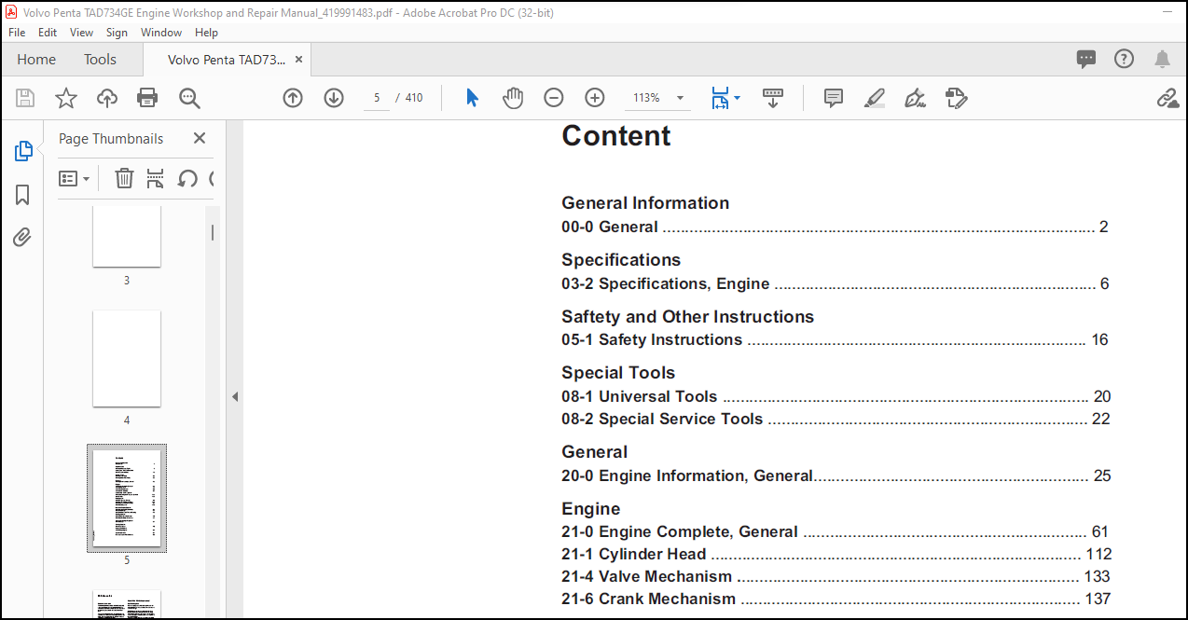This screenshot has width=1188, height=620.
Task: Share a link to the file
Action: 1167,98
